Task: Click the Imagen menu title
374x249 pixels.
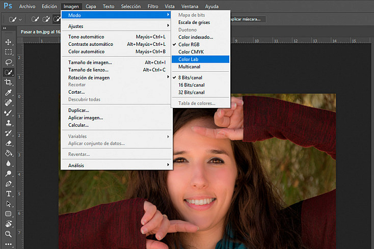Action: coord(71,7)
